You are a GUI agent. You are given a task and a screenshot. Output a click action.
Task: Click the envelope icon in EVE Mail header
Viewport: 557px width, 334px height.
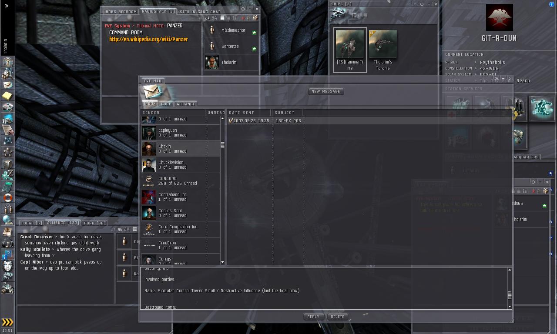pyautogui.click(x=153, y=91)
